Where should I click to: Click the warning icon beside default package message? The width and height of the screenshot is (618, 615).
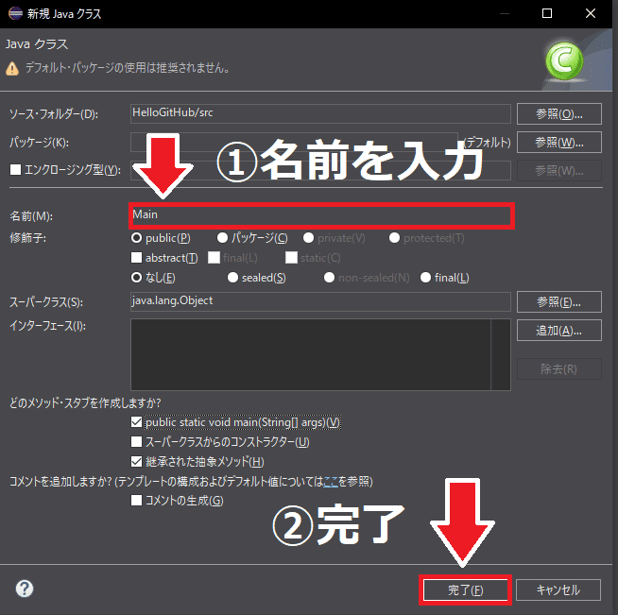pyautogui.click(x=13, y=68)
